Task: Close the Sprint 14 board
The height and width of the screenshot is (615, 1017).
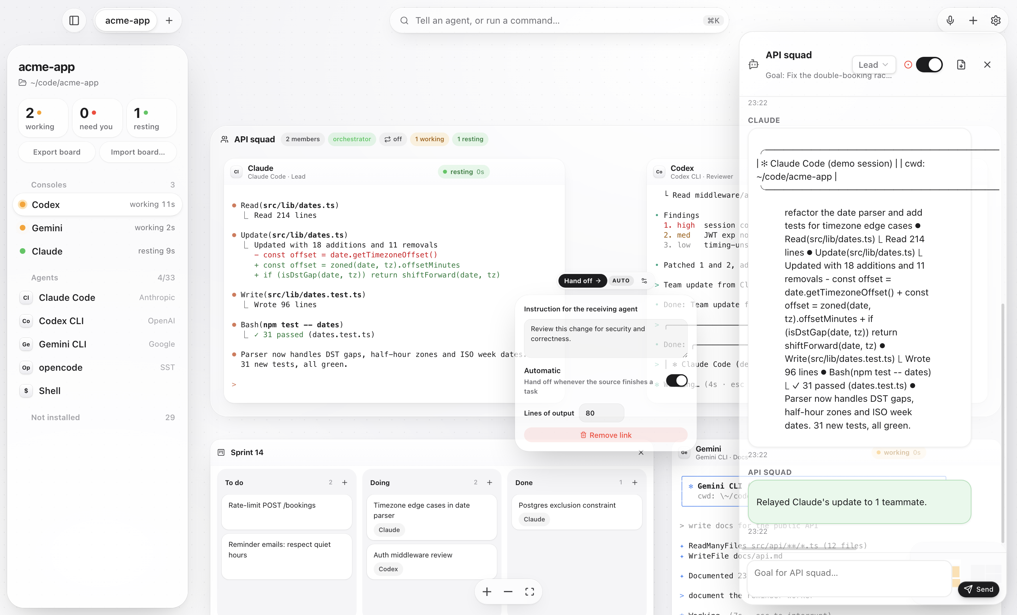Action: 641,453
